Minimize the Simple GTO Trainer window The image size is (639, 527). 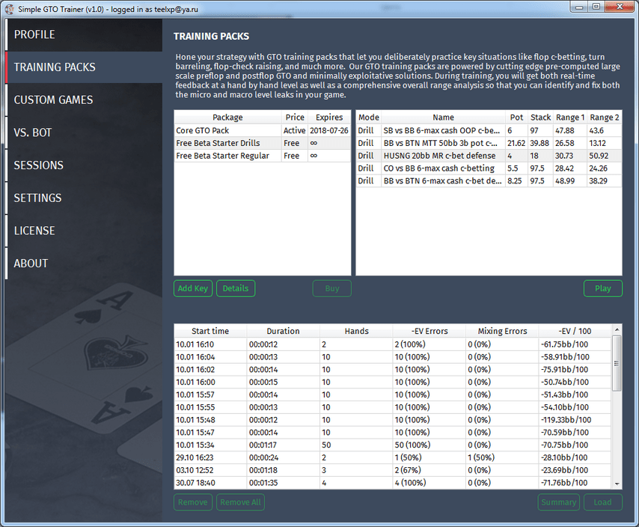click(579, 7)
